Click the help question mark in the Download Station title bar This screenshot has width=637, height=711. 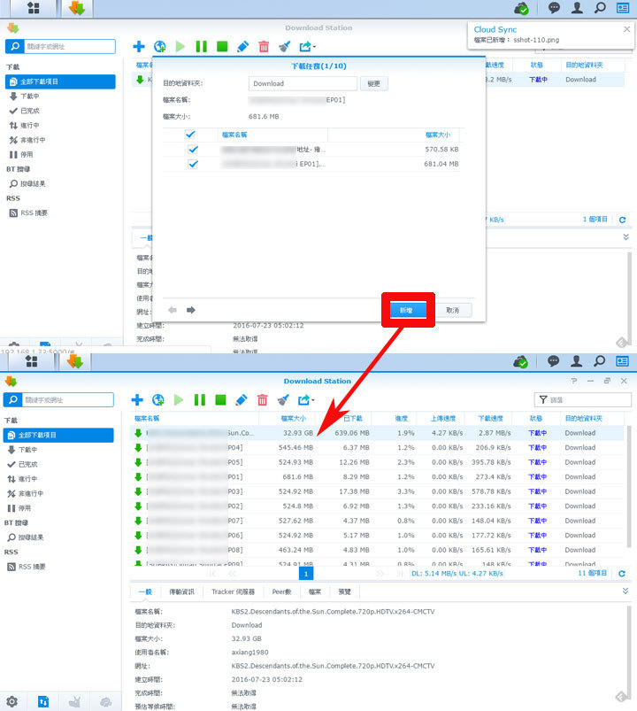[574, 381]
